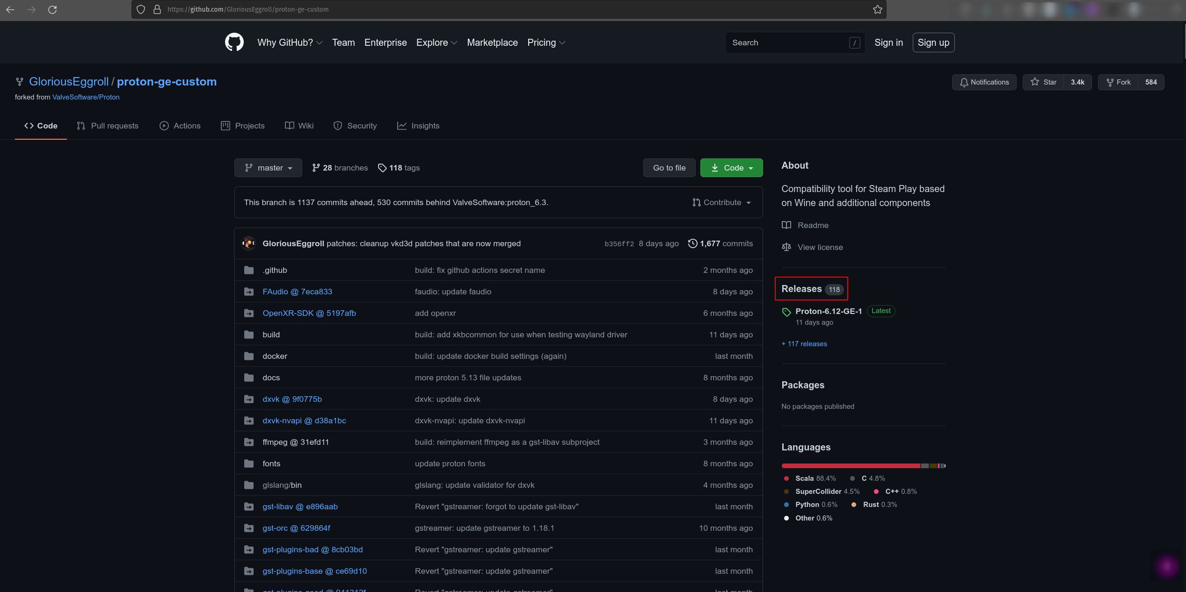Fork the repository with Fork button
This screenshot has width=1186, height=592.
(1118, 82)
